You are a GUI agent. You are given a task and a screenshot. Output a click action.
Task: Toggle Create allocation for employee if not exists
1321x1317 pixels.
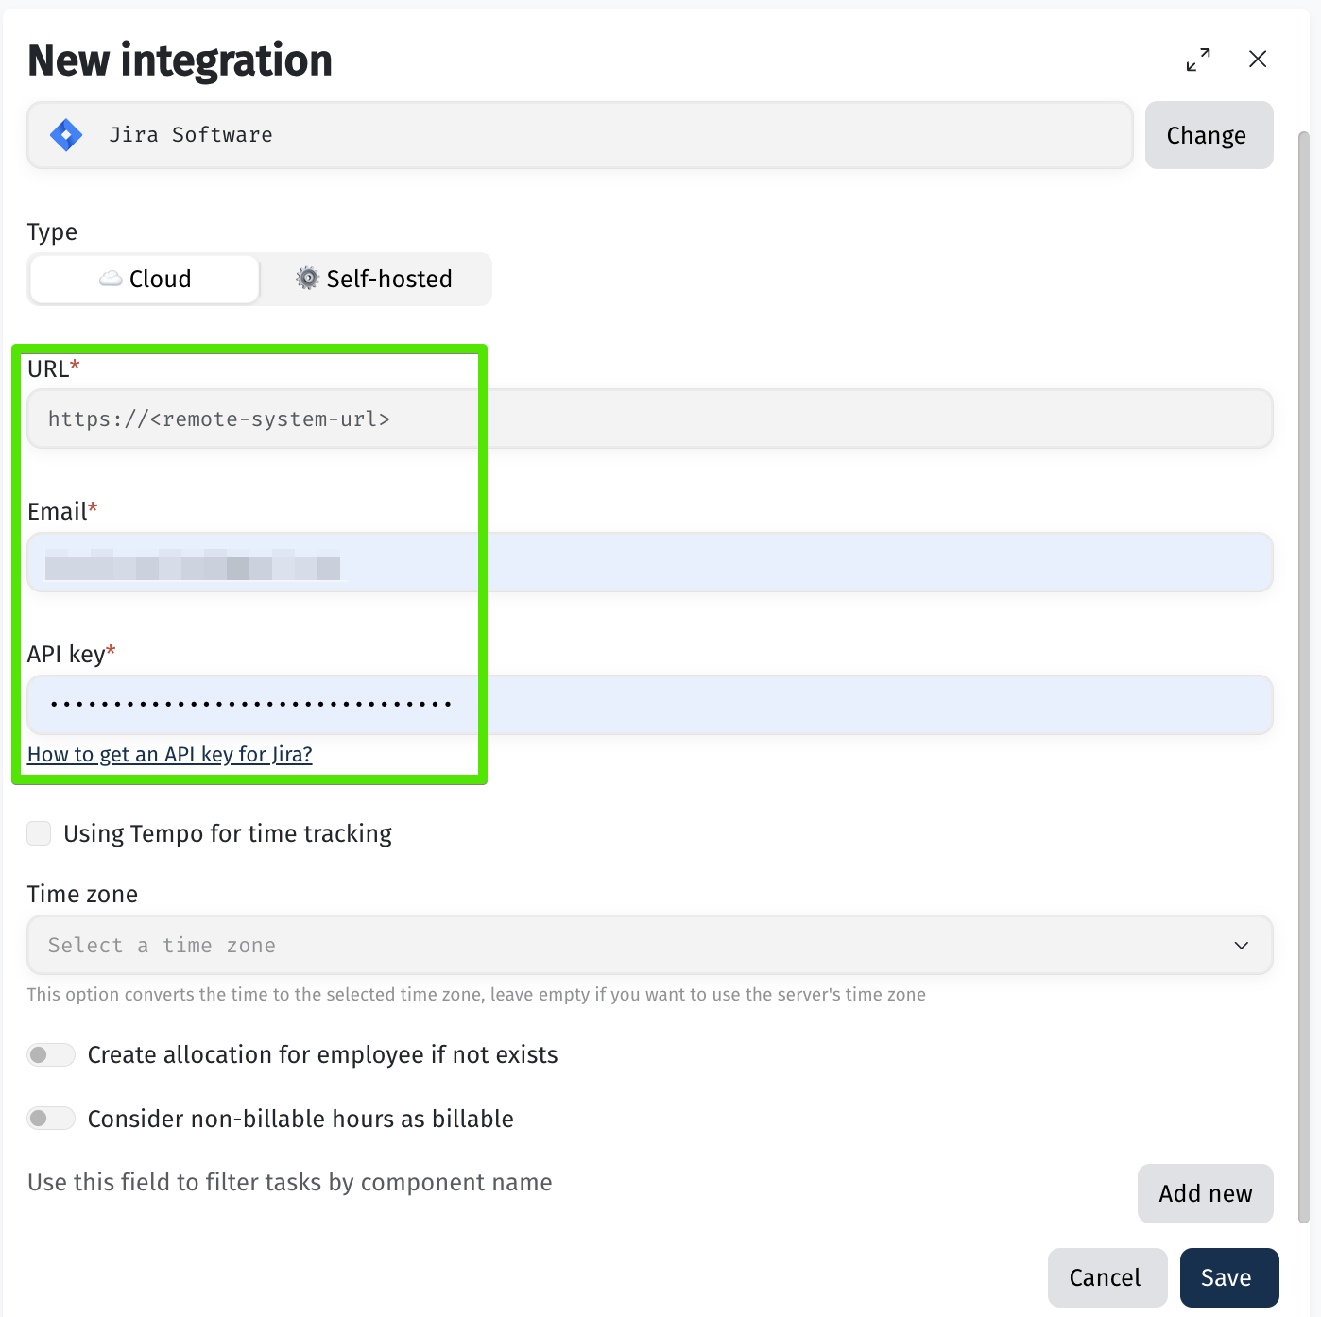pos(51,1054)
